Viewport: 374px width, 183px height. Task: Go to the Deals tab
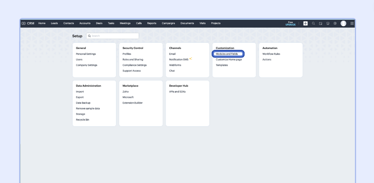pos(99,23)
